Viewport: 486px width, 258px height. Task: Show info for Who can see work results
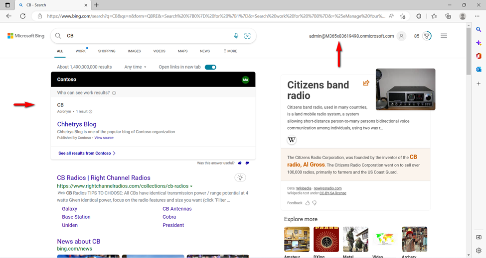tap(114, 93)
